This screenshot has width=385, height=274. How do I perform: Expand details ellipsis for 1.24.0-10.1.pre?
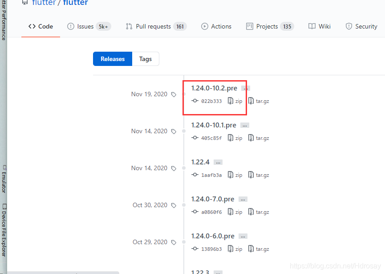(x=244, y=125)
